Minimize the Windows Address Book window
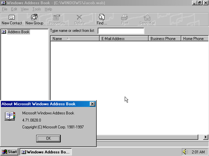The height and width of the screenshot is (156, 209). 194,3
